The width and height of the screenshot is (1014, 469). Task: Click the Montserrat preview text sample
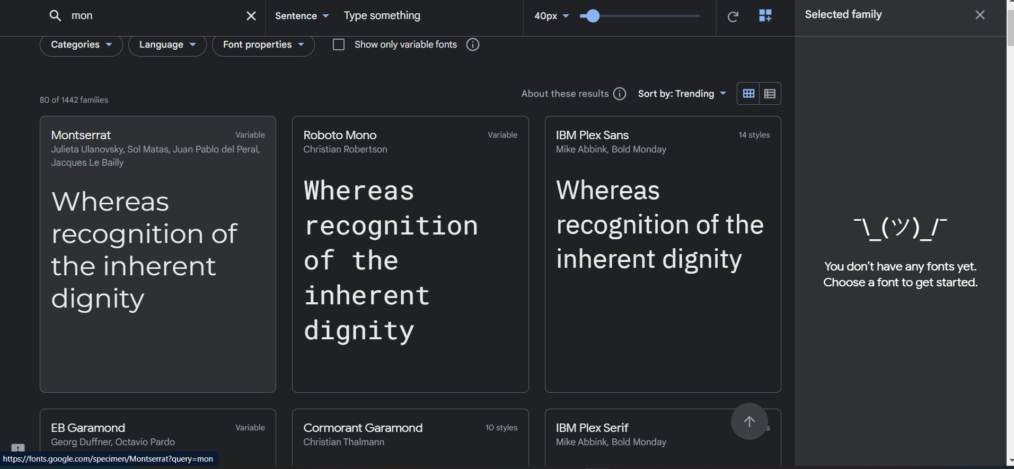145,250
